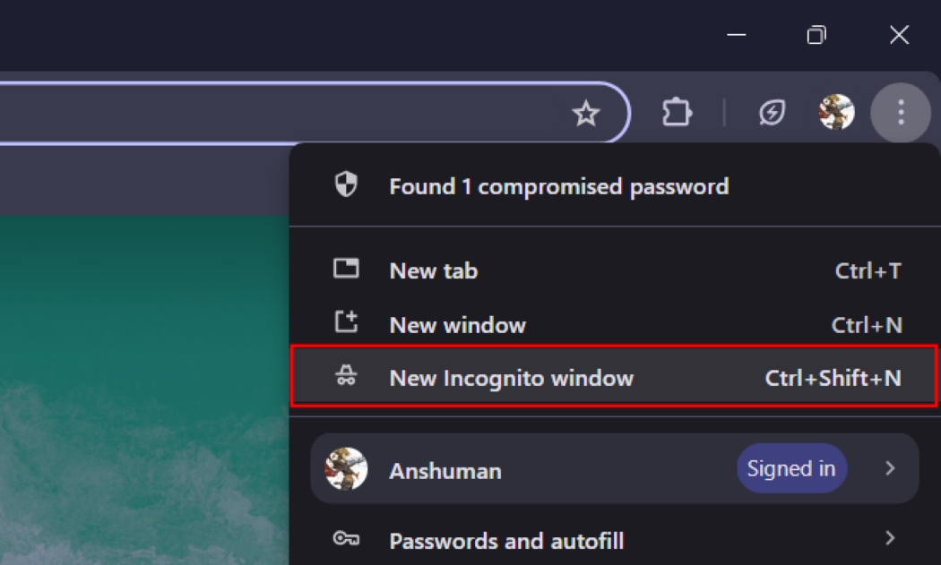Click the Energy Saver leaf icon
941x565 pixels.
[772, 113]
